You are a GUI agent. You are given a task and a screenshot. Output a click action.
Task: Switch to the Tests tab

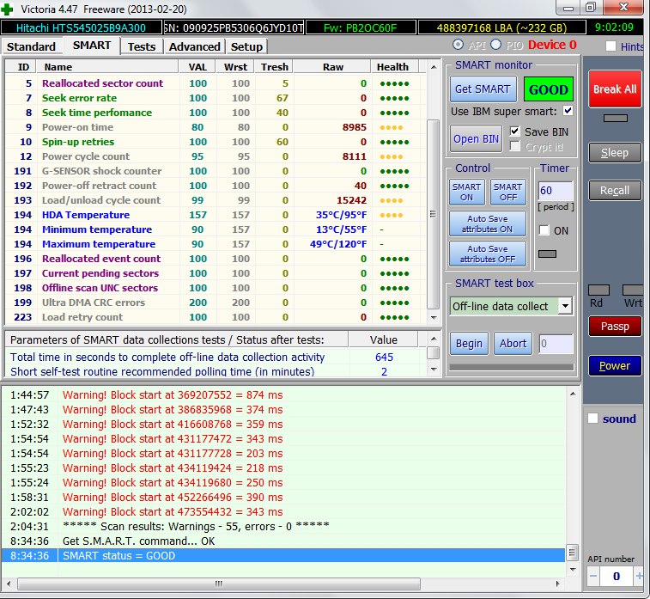click(142, 46)
